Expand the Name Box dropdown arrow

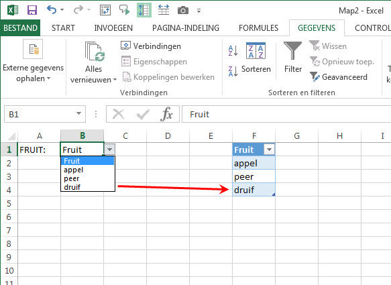click(x=78, y=114)
